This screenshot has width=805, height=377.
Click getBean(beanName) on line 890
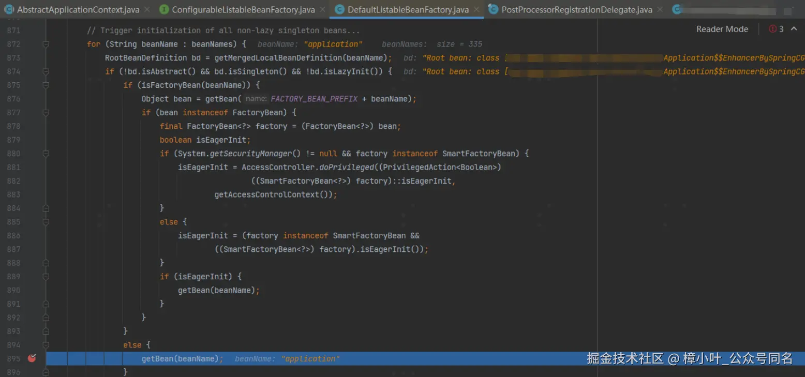point(216,290)
